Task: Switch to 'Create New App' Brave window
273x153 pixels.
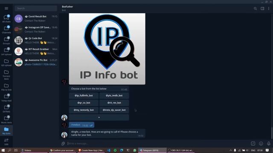Action: [x=91, y=150]
